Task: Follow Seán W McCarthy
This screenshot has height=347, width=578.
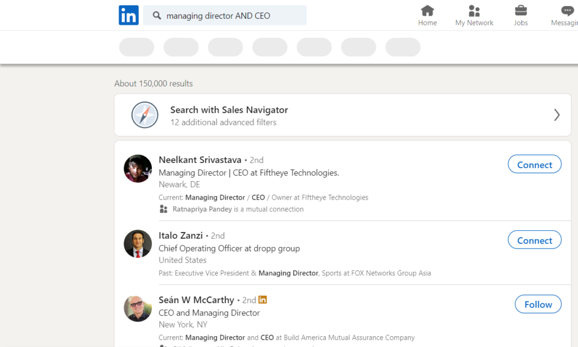Action: tap(538, 304)
